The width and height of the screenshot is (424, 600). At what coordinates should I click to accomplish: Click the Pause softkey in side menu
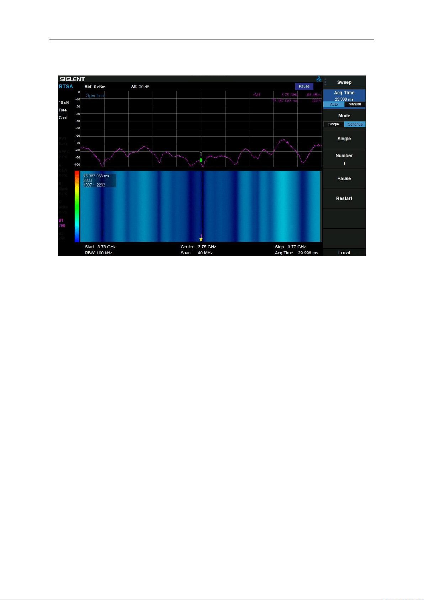tap(344, 179)
